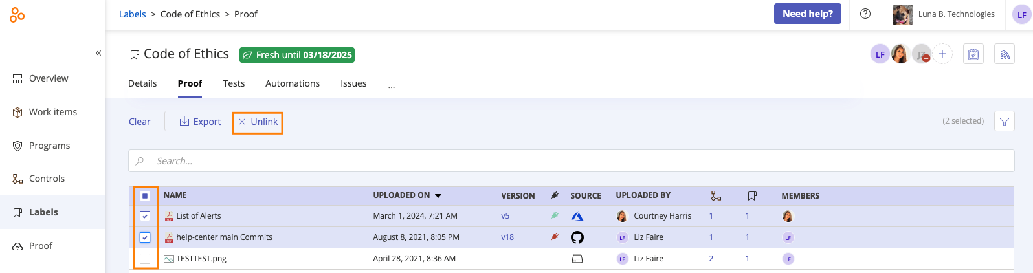Click the member avatar in List of Alerts row
The width and height of the screenshot is (1033, 273).
[788, 216]
